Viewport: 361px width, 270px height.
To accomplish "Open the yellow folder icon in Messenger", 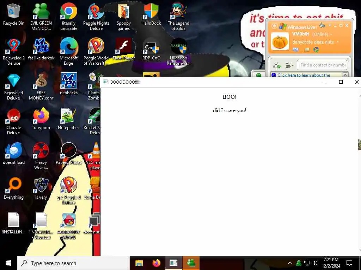I will coord(307,50).
